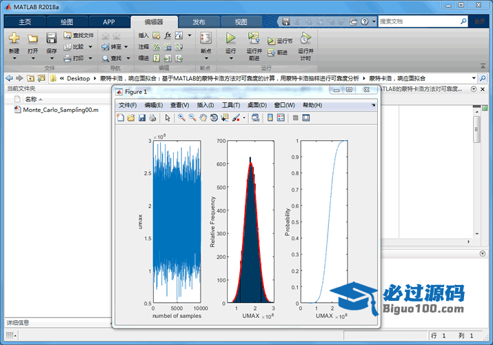Open Figure 1 Edit menu

coord(154,105)
